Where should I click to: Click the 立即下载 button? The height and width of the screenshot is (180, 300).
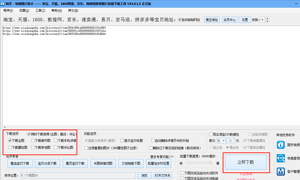pyautogui.click(x=246, y=162)
